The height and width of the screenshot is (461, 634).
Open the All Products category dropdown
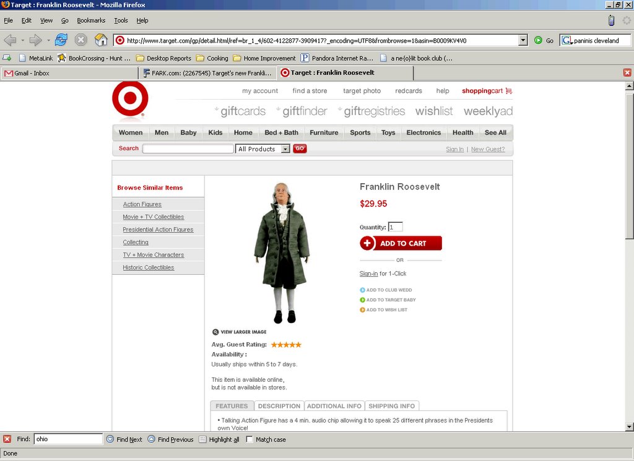[x=263, y=149]
